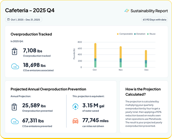
Task: Click the Sustainability Report logo icon
Action: pyautogui.click(x=127, y=11)
